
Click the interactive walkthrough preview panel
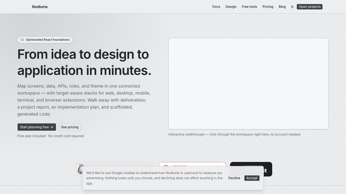[248, 84]
